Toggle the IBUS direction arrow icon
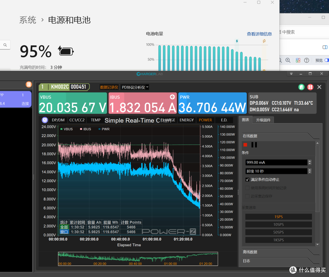This screenshot has height=277, width=329. coord(172,97)
